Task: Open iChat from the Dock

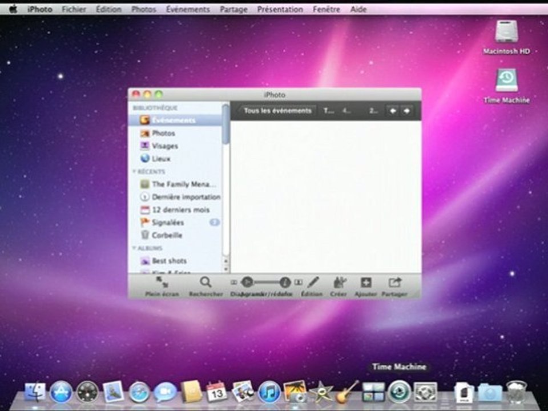Action: [x=165, y=392]
